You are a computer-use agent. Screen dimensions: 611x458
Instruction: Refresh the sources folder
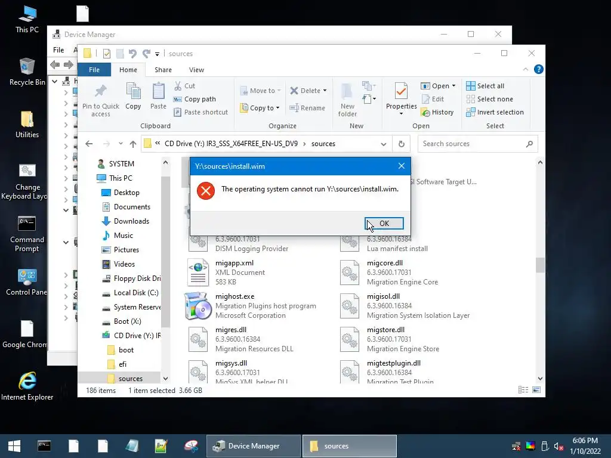pos(402,144)
